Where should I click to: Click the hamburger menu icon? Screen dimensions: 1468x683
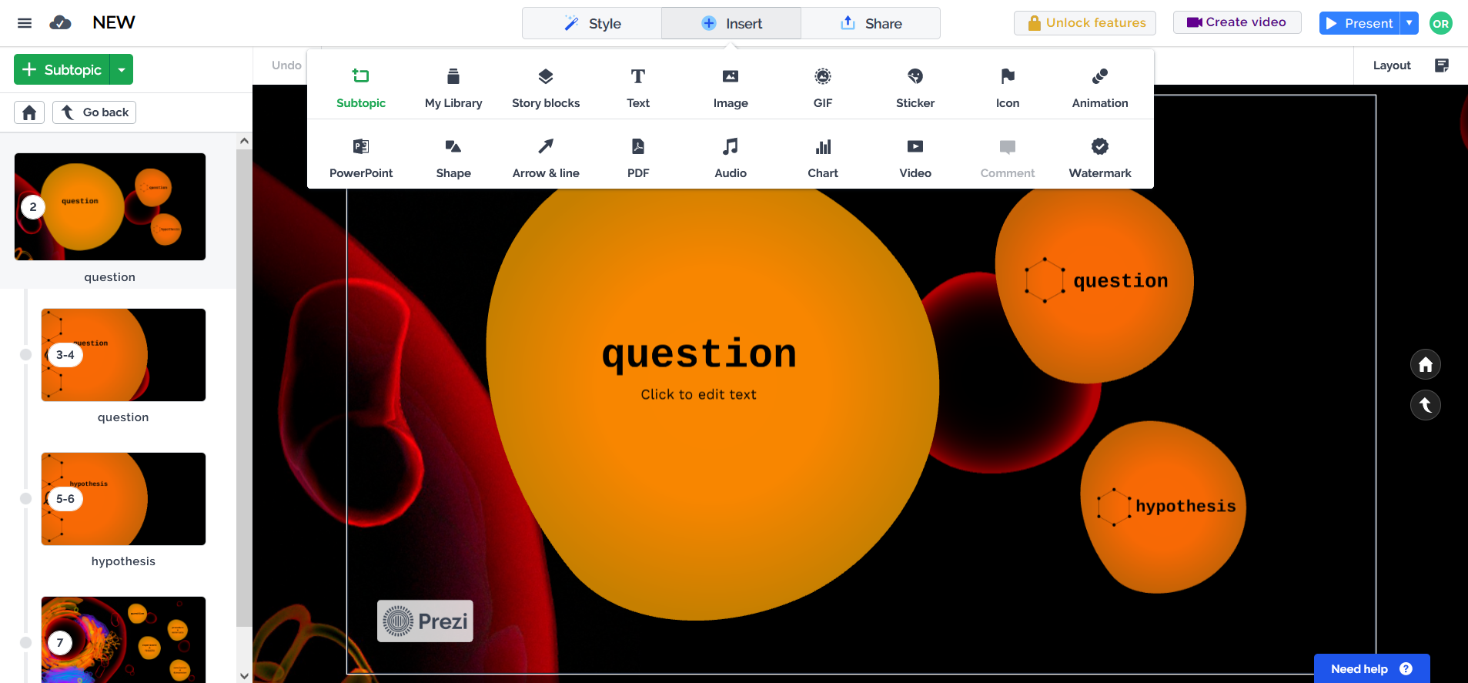click(x=25, y=23)
